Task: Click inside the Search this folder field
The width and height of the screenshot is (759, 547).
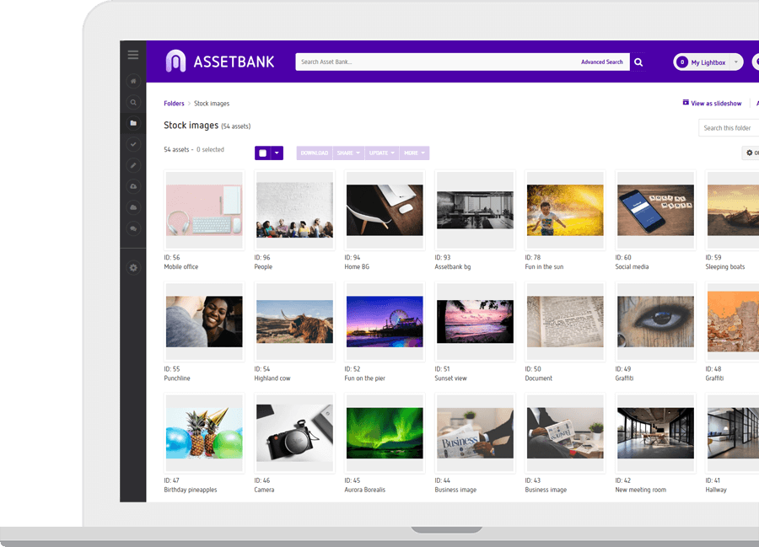Action: tap(727, 127)
